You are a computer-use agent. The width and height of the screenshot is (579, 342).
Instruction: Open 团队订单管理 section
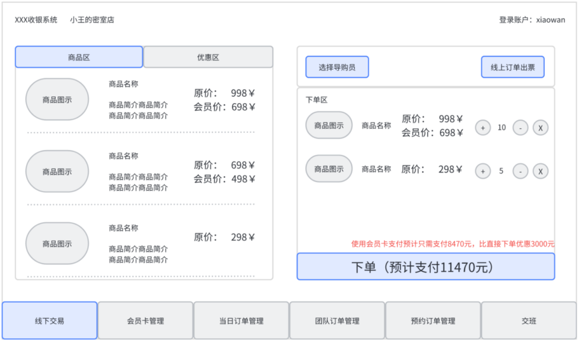[x=337, y=320]
